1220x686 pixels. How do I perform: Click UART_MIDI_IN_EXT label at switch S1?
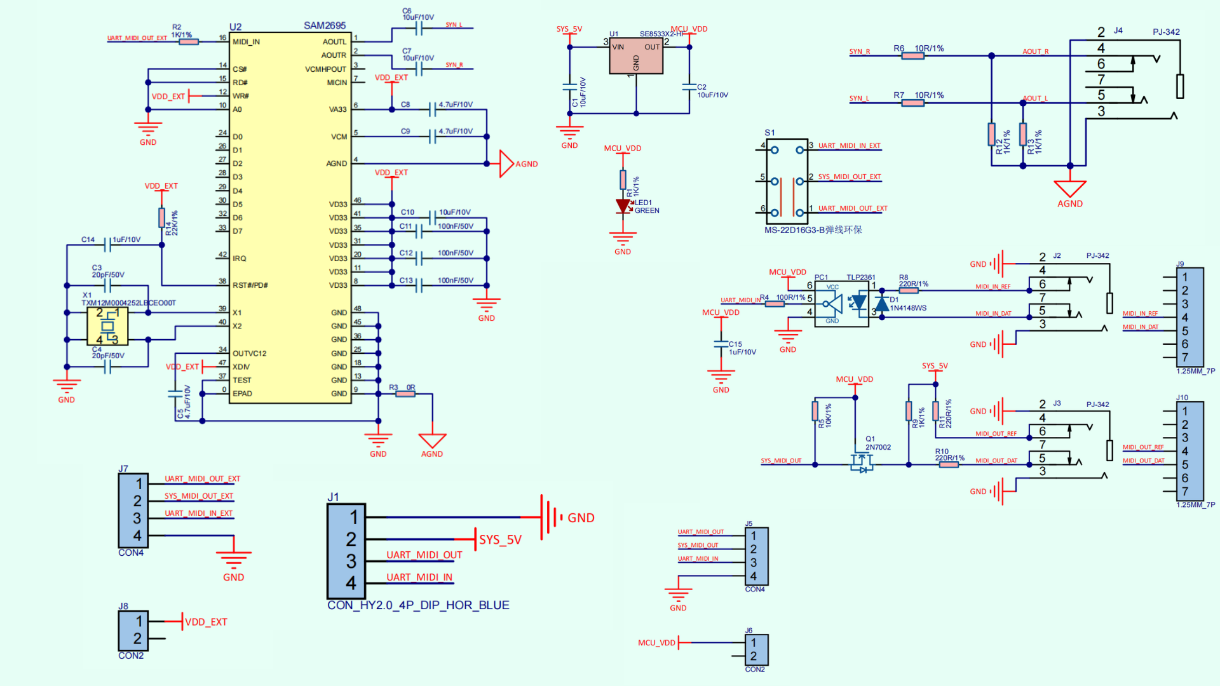(x=850, y=146)
